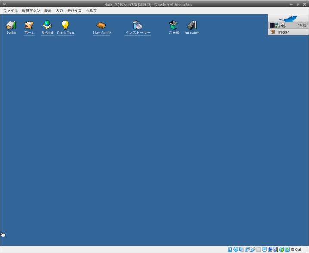Open the デバイス menu
309x253 pixels.
click(x=74, y=11)
